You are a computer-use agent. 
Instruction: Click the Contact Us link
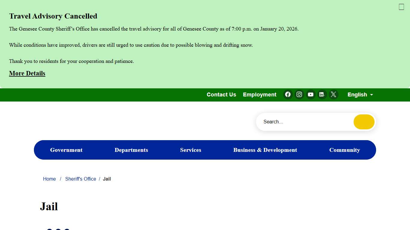click(221, 95)
